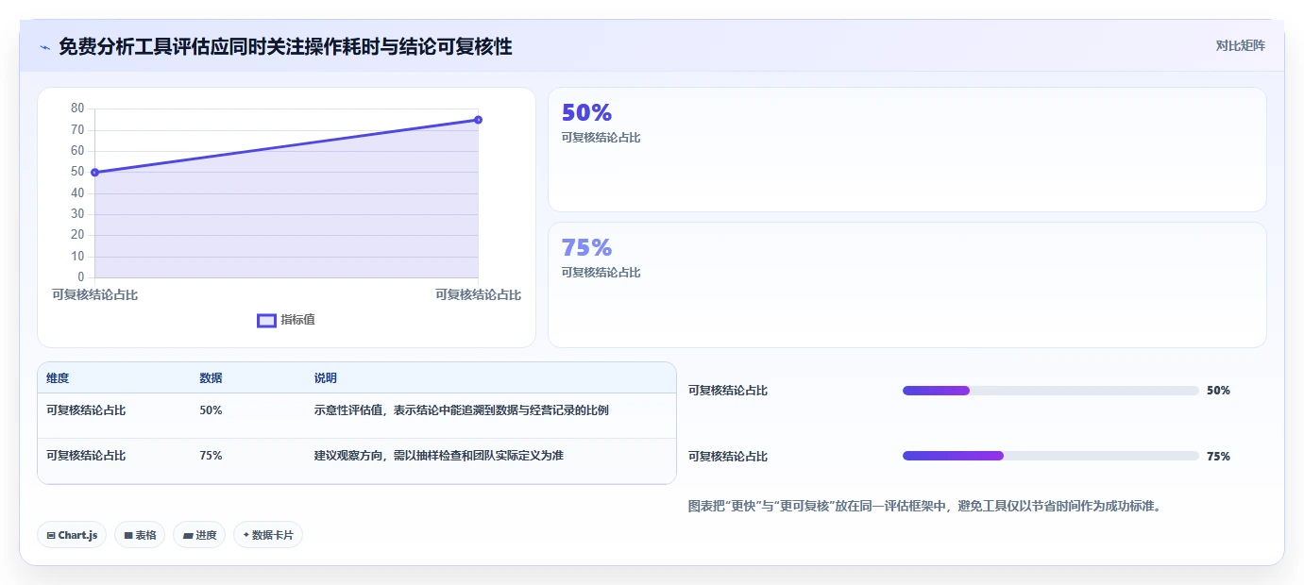Click the caption beginning 图表把“更快”与“更可复核”
Image resolution: width=1304 pixels, height=585 pixels.
924,506
